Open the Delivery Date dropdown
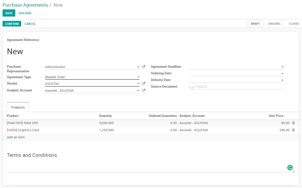 pos(282,80)
